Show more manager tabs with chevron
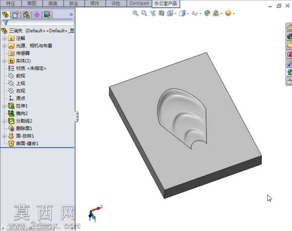The width and height of the screenshot is (292, 231). 71,14
